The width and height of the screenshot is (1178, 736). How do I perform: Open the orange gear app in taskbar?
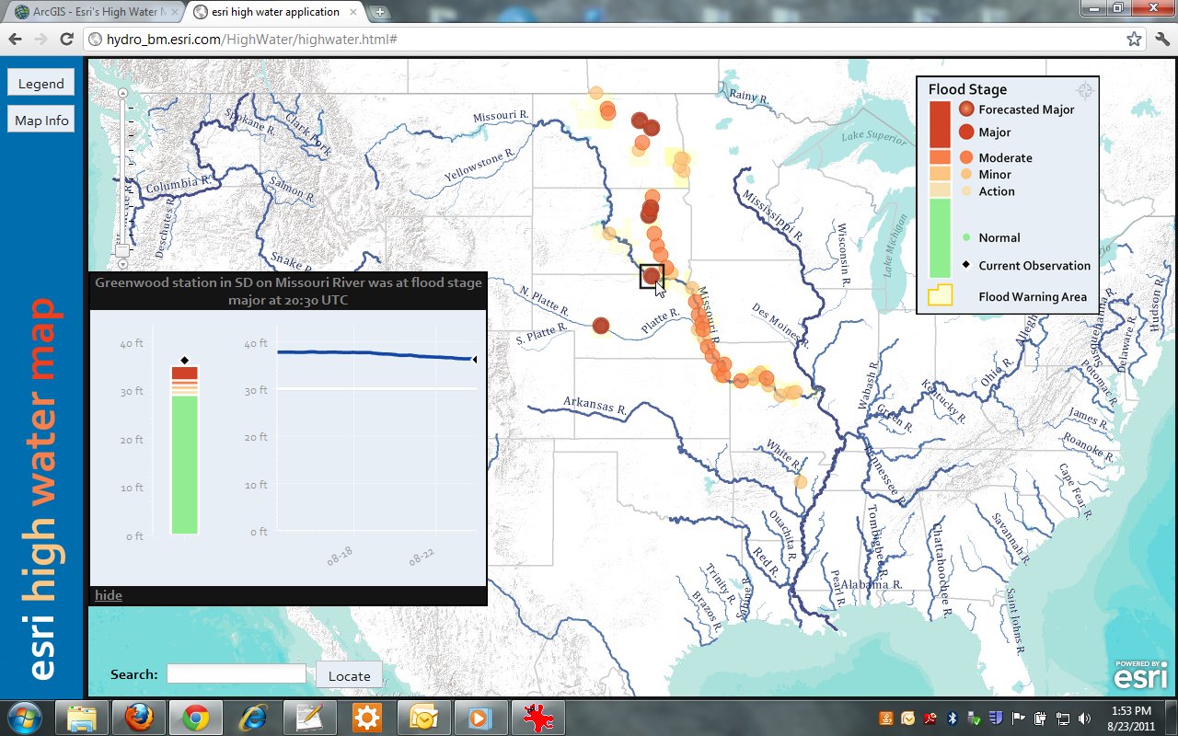point(367,718)
